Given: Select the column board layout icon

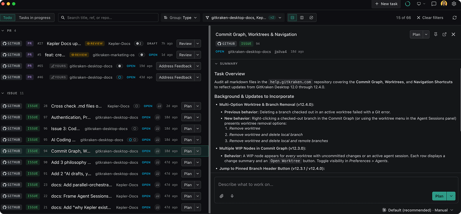Looking at the screenshot, I should click(302, 18).
